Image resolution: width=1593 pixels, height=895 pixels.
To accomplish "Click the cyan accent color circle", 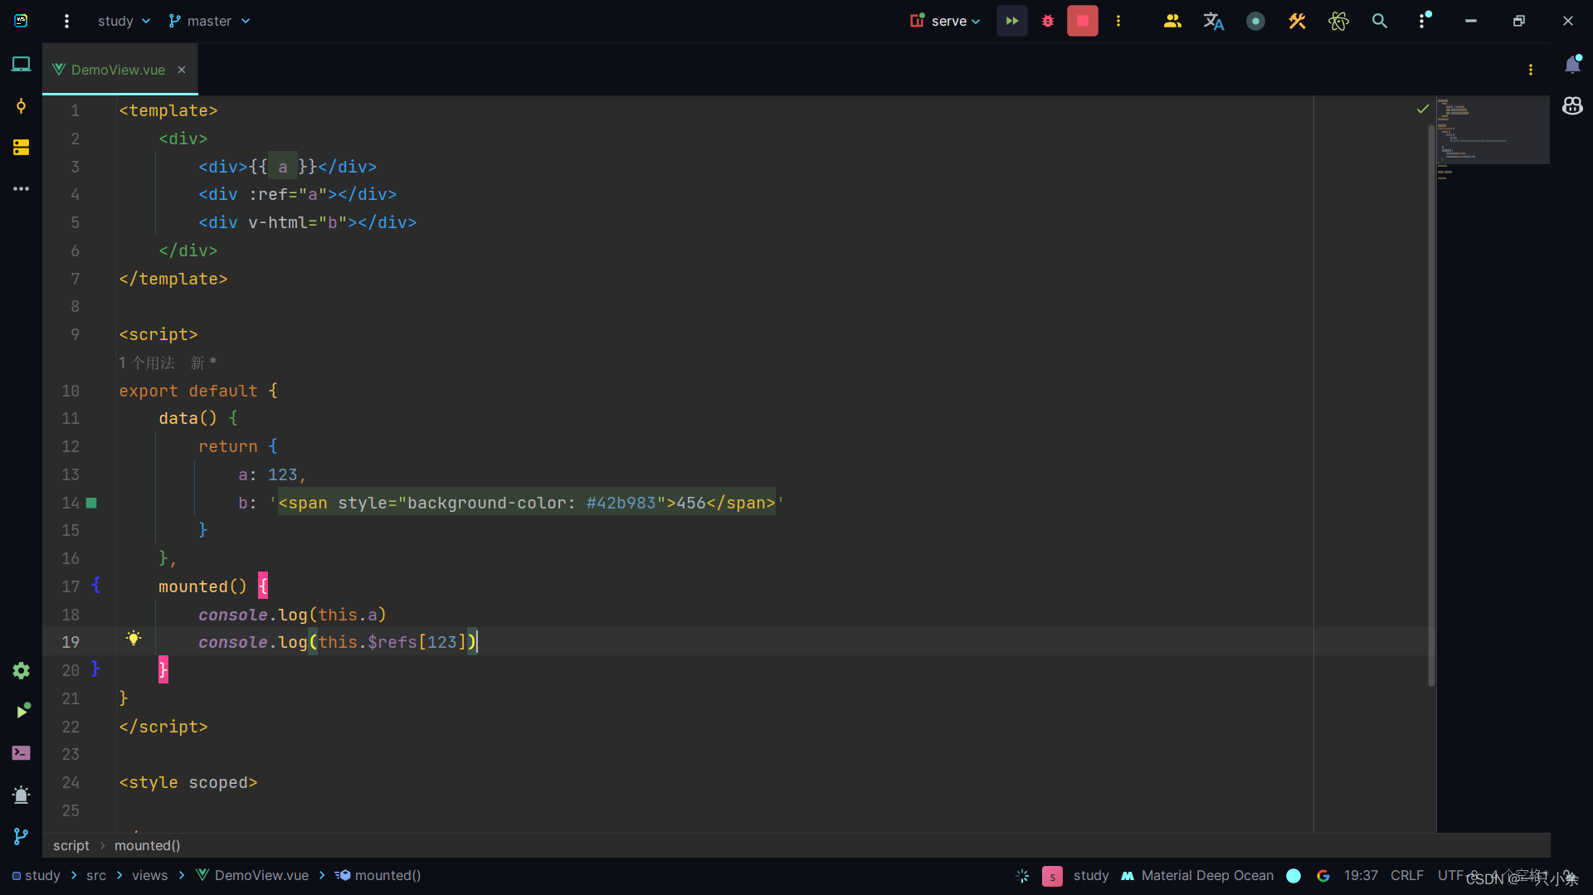I will click(1293, 875).
